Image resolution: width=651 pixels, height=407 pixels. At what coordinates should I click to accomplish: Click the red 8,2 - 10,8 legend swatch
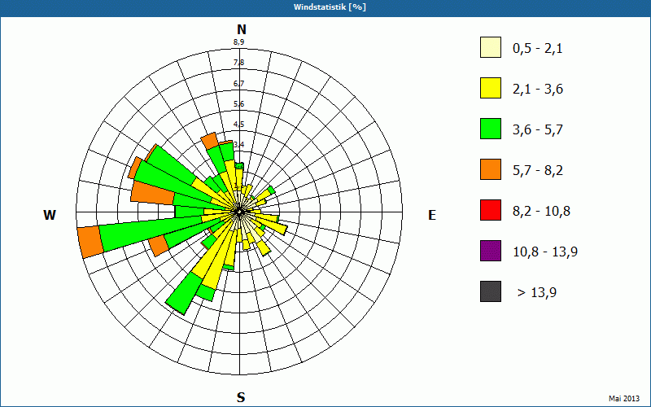[x=491, y=210]
